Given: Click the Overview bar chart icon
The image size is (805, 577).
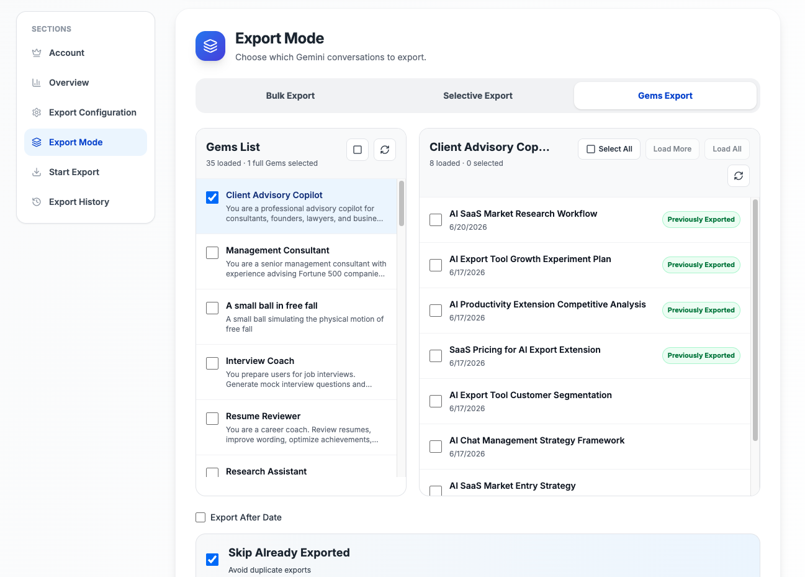Looking at the screenshot, I should click(x=37, y=83).
